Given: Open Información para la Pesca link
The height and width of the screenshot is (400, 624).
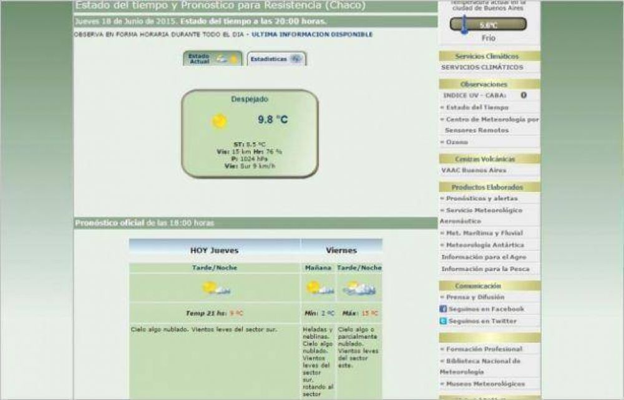Looking at the screenshot, I should pos(485,269).
